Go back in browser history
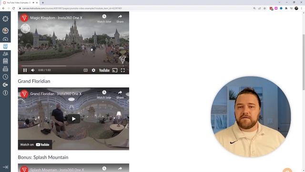Viewport: 305px width, 172px height. point(3,9)
